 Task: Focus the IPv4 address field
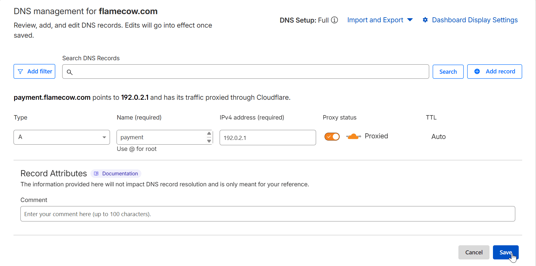point(268,138)
